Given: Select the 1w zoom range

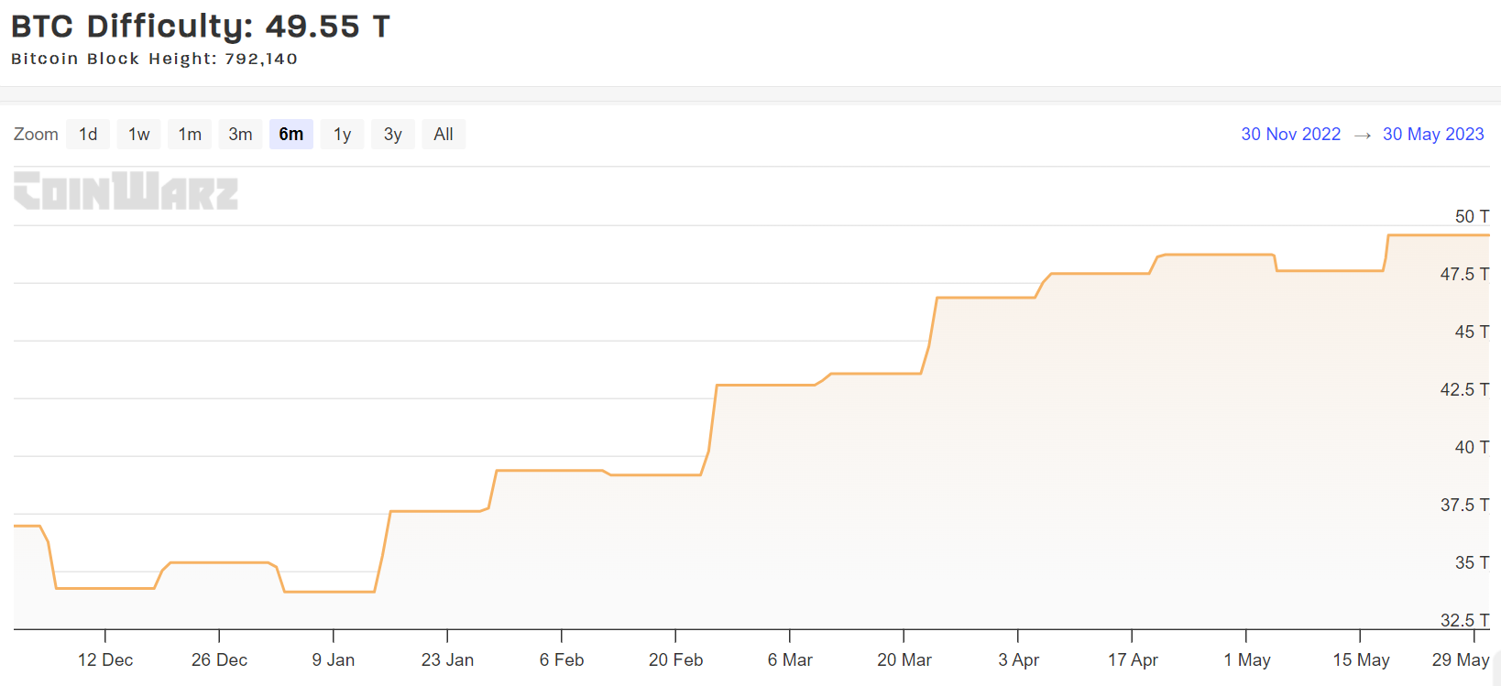Looking at the screenshot, I should coord(139,135).
